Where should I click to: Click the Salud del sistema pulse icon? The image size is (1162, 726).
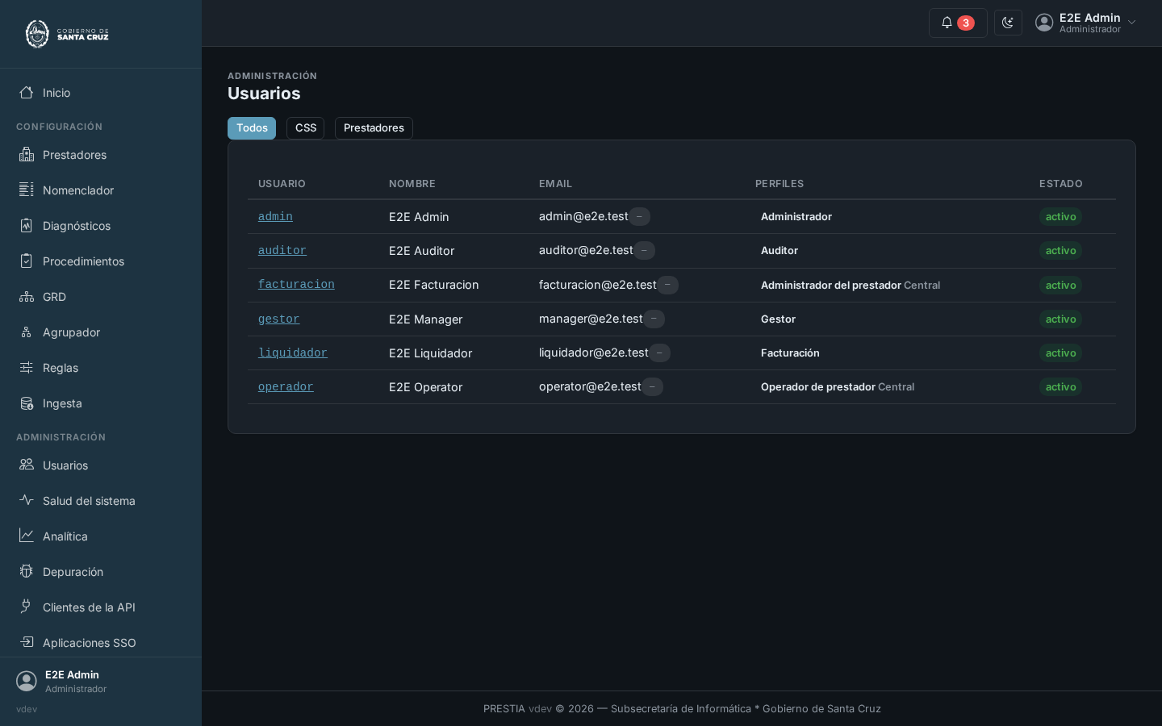click(27, 501)
